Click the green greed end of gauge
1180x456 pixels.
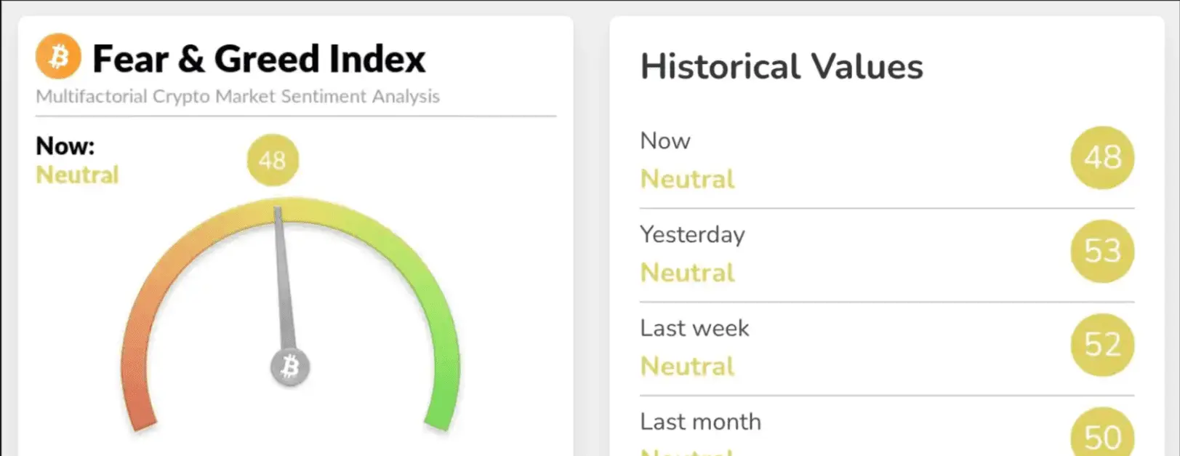pyautogui.click(x=442, y=407)
